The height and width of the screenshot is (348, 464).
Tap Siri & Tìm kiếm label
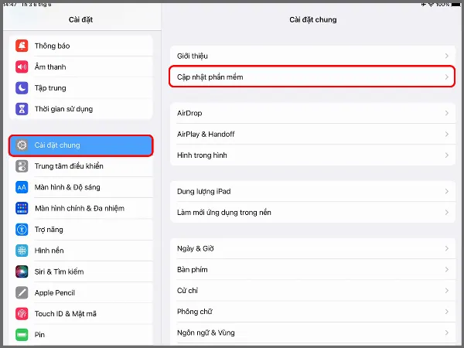point(59,271)
